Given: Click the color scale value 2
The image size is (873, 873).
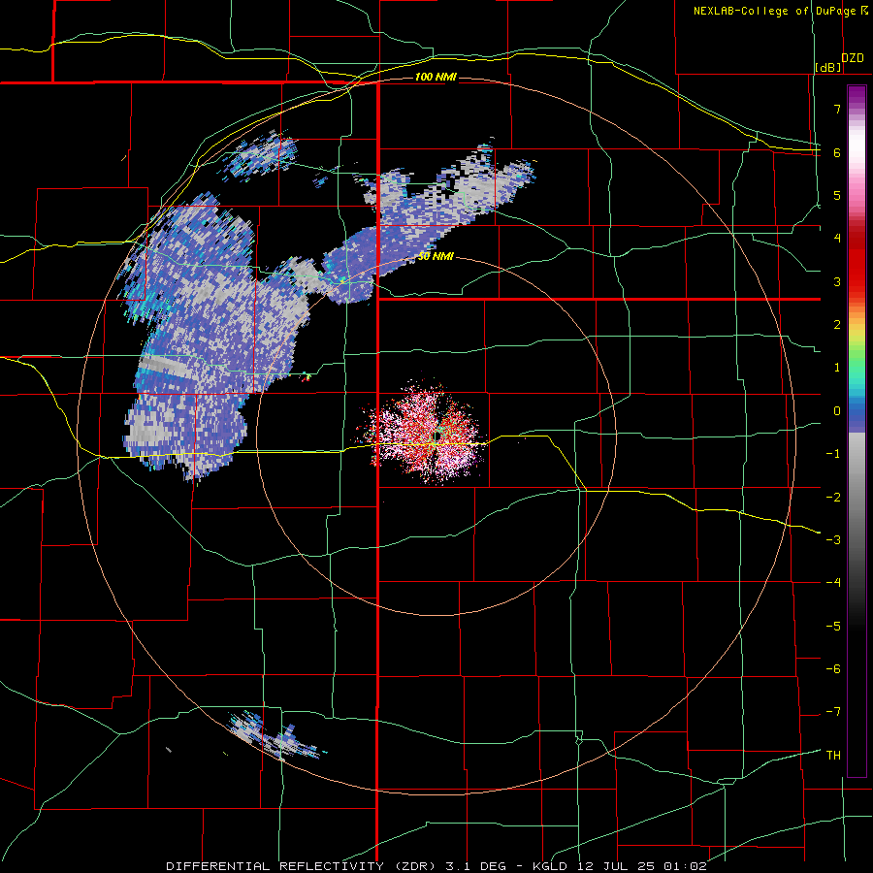Looking at the screenshot, I should [x=837, y=325].
